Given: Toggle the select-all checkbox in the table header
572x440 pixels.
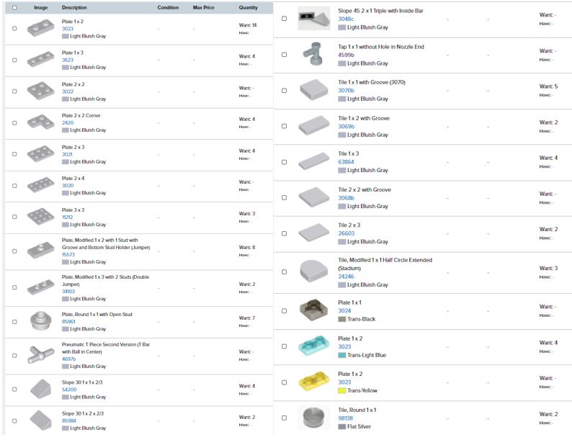Looking at the screenshot, I should point(14,7).
